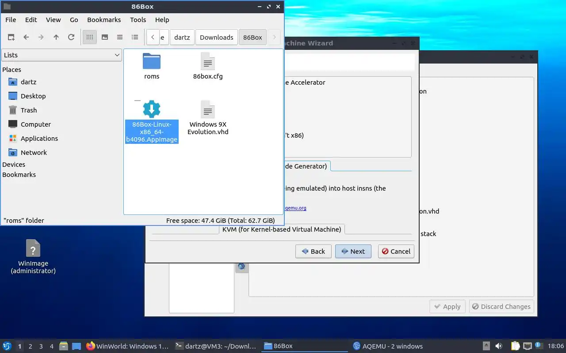Open the clipboard tray icon
Image resolution: width=566 pixels, height=353 pixels.
(515, 346)
